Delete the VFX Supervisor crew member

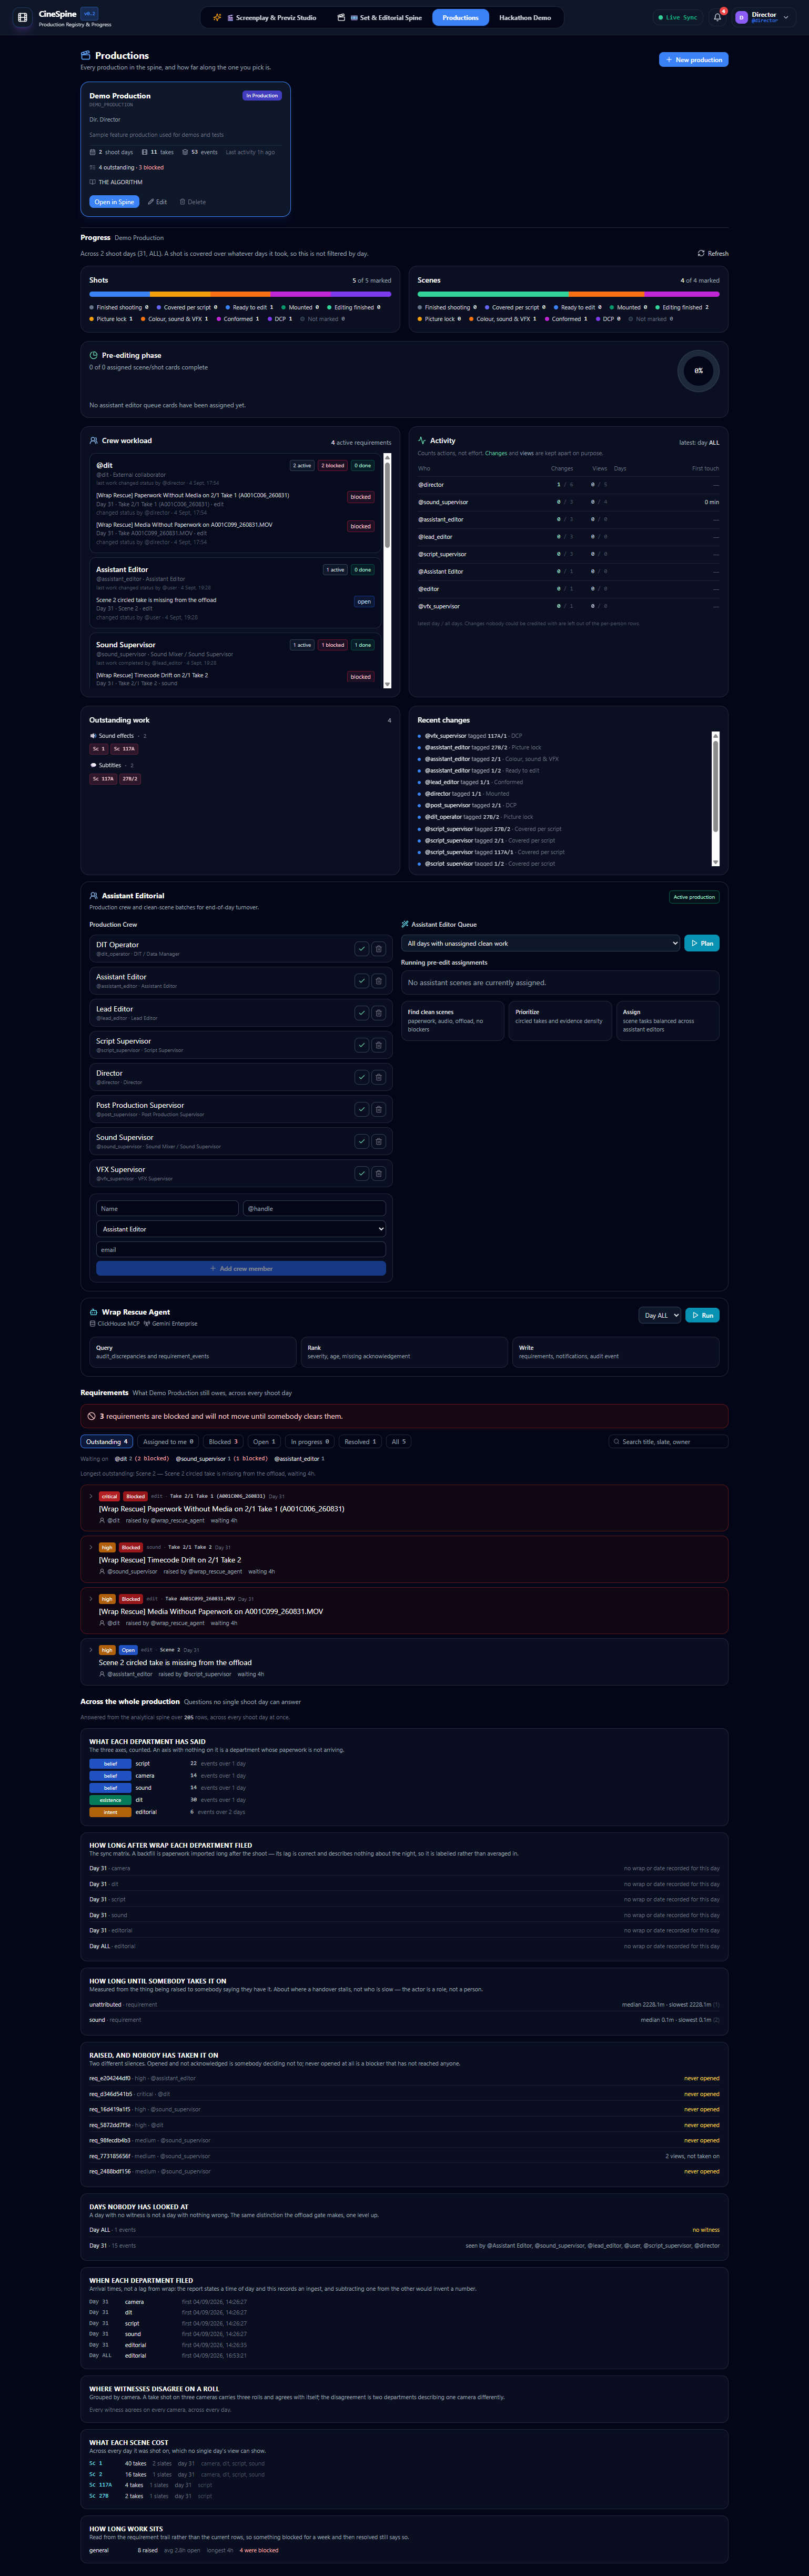coord(378,1173)
